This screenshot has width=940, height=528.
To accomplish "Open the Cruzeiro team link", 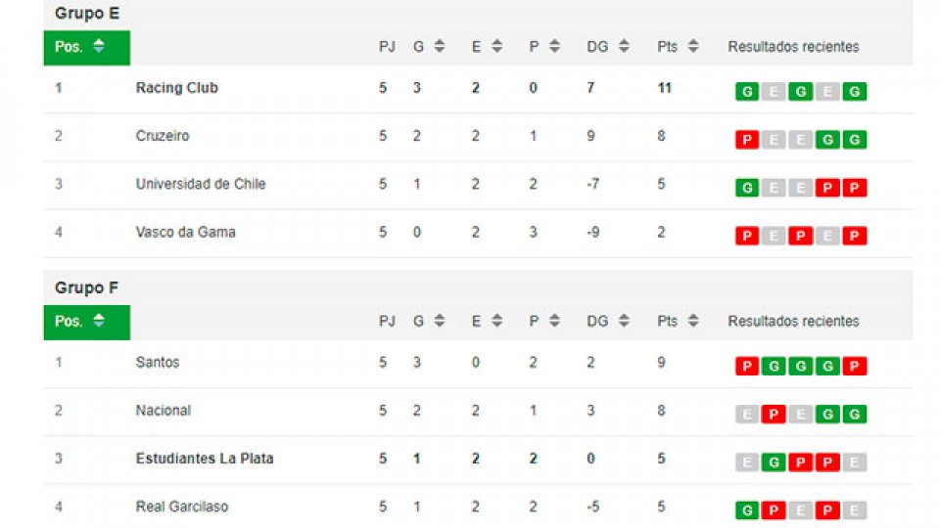I will click(x=163, y=136).
